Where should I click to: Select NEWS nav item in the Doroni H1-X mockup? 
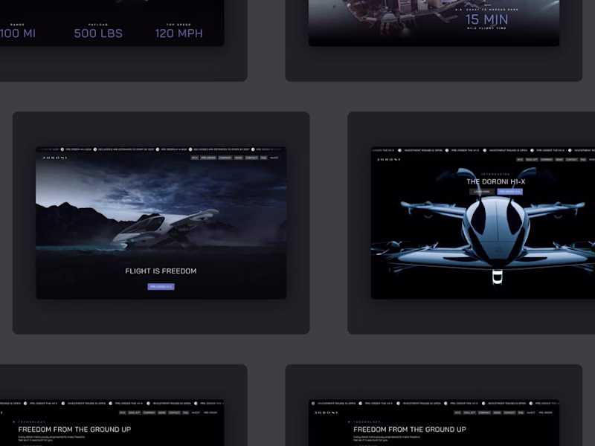pyautogui.click(x=559, y=160)
